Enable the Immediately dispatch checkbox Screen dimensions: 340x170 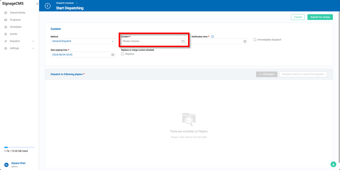(x=255, y=40)
